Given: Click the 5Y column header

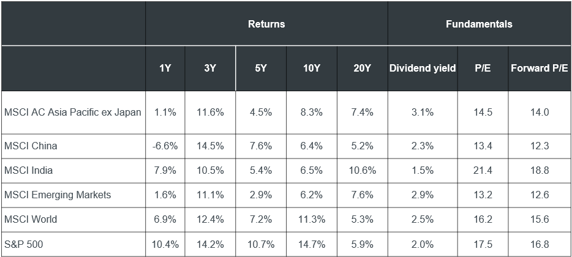Looking at the screenshot, I should [x=261, y=68].
